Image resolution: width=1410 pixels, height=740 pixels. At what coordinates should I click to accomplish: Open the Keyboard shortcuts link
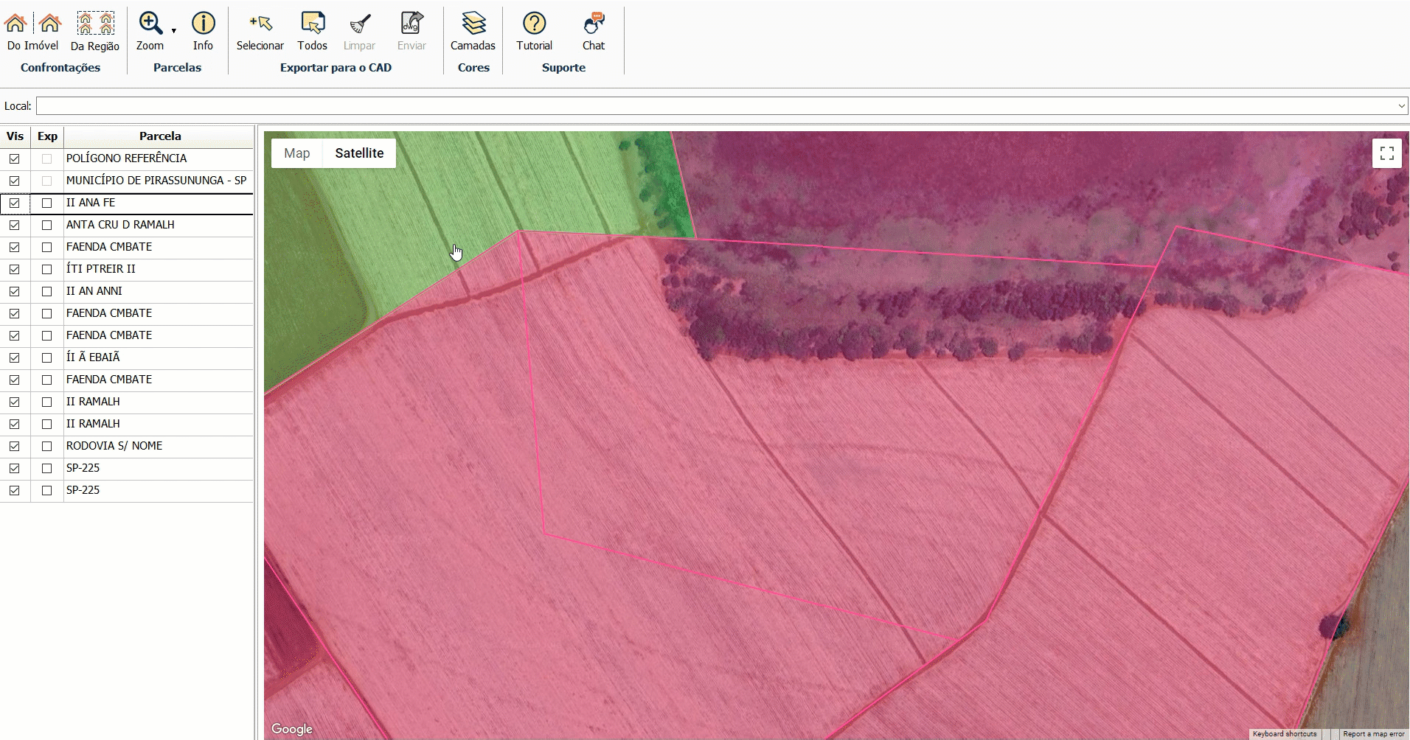click(1284, 734)
